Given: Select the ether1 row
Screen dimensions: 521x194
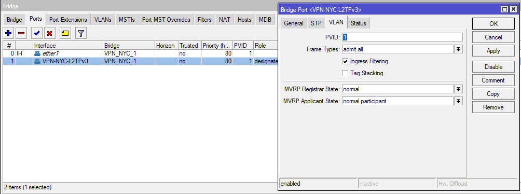Looking at the screenshot, I should [140, 53].
